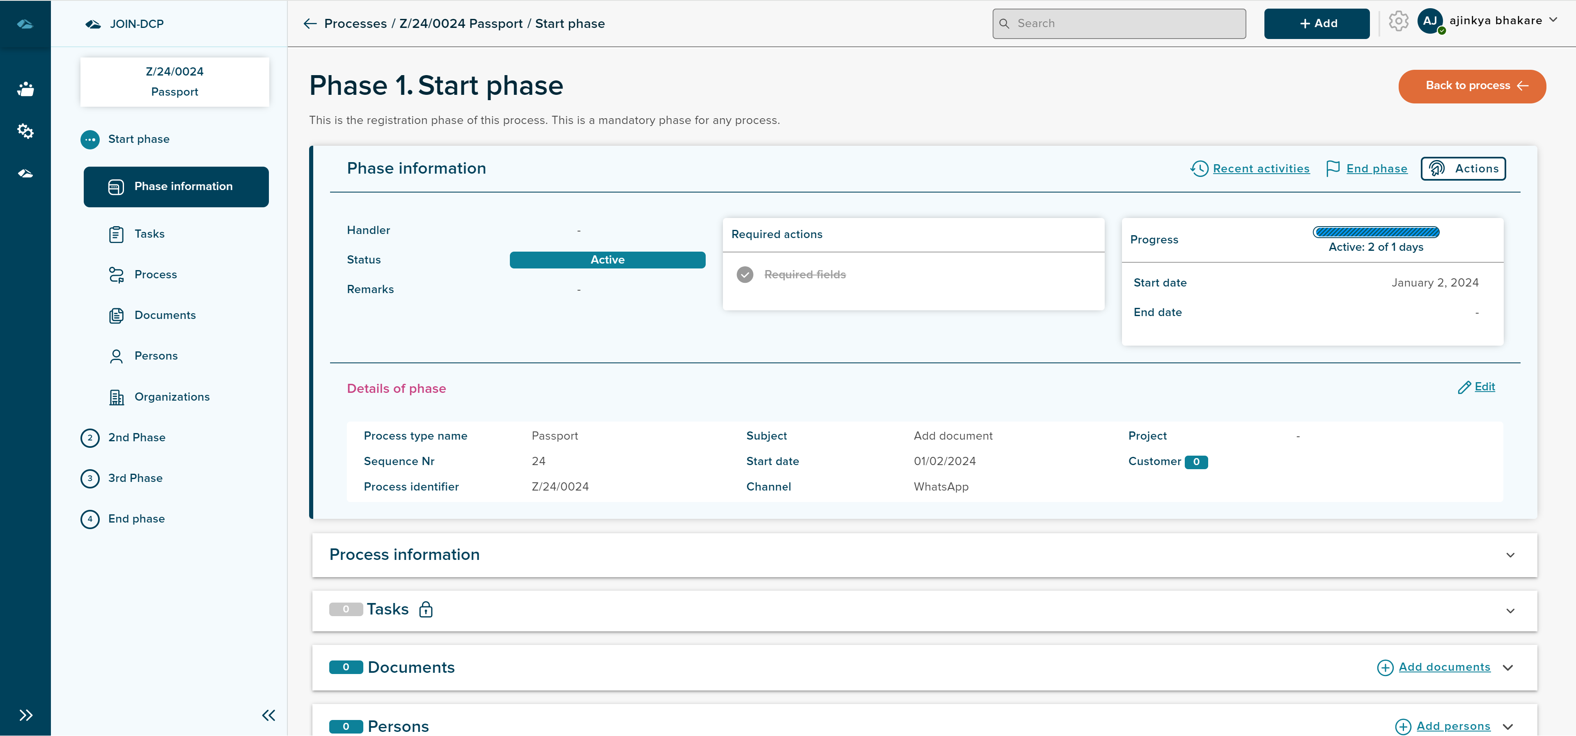Viewport: 1576px width, 736px height.
Task: Expand the Tasks section chevron
Action: pos(1510,610)
